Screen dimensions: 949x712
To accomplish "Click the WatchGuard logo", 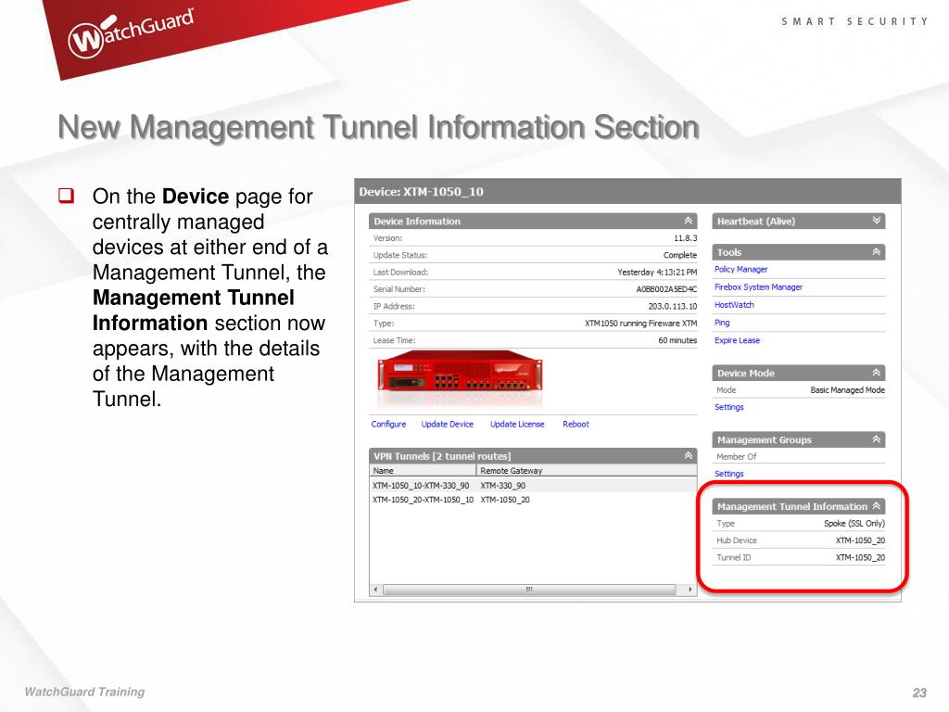I will coord(131,32).
